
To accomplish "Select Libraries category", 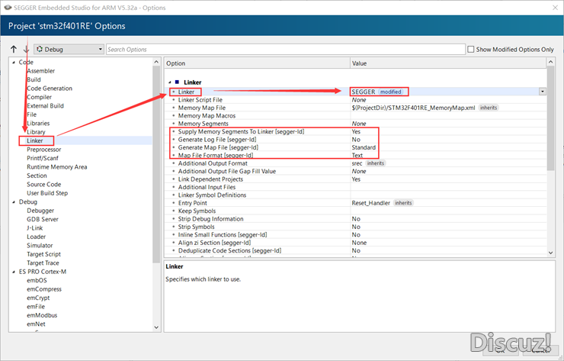I will click(x=38, y=123).
